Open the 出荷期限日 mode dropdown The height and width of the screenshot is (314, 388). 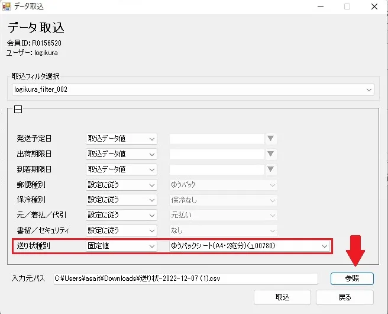click(x=121, y=154)
